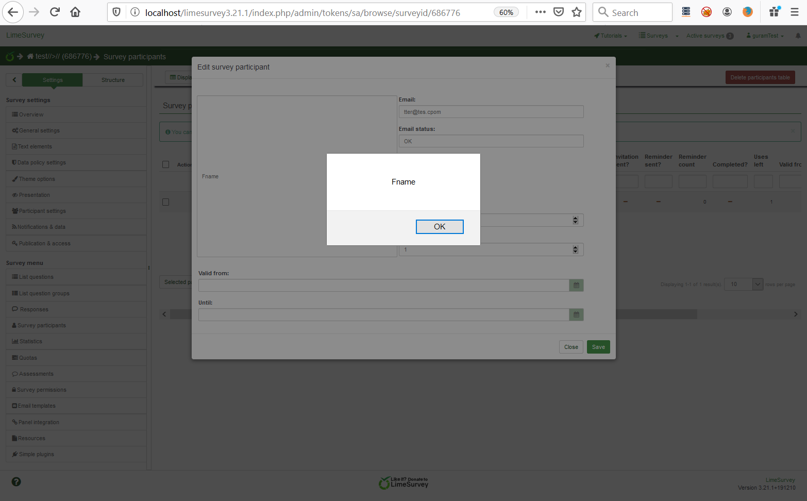Close the Edit survey participant dialog with X
Image resolution: width=807 pixels, height=501 pixels.
pyautogui.click(x=608, y=65)
